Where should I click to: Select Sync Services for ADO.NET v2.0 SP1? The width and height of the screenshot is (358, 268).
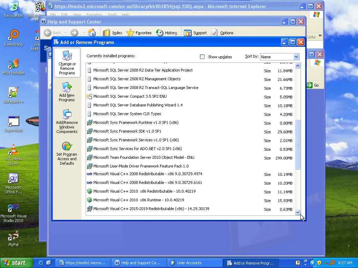tap(190, 149)
